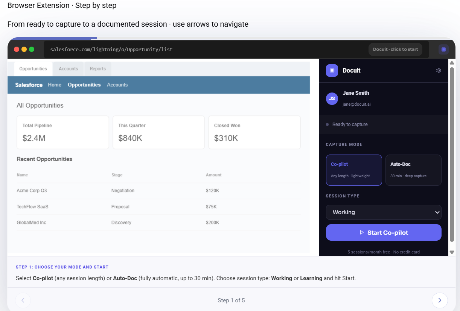Open Home in the Salesforce nav bar
The height and width of the screenshot is (311, 460).
(55, 85)
